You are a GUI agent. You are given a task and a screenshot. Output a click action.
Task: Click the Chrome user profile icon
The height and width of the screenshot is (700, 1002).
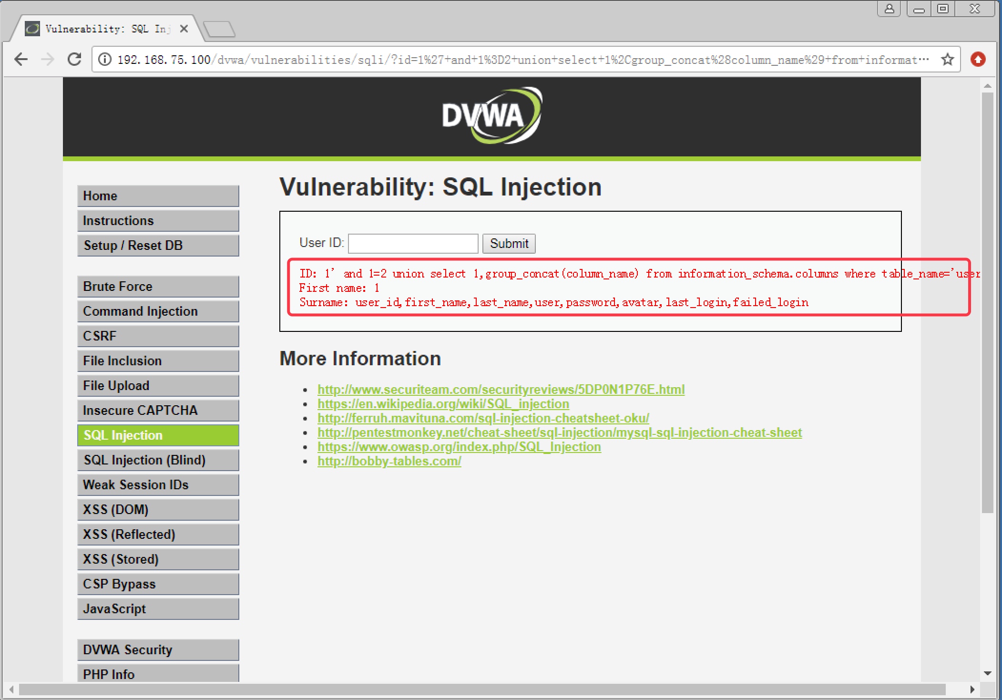pos(889,9)
